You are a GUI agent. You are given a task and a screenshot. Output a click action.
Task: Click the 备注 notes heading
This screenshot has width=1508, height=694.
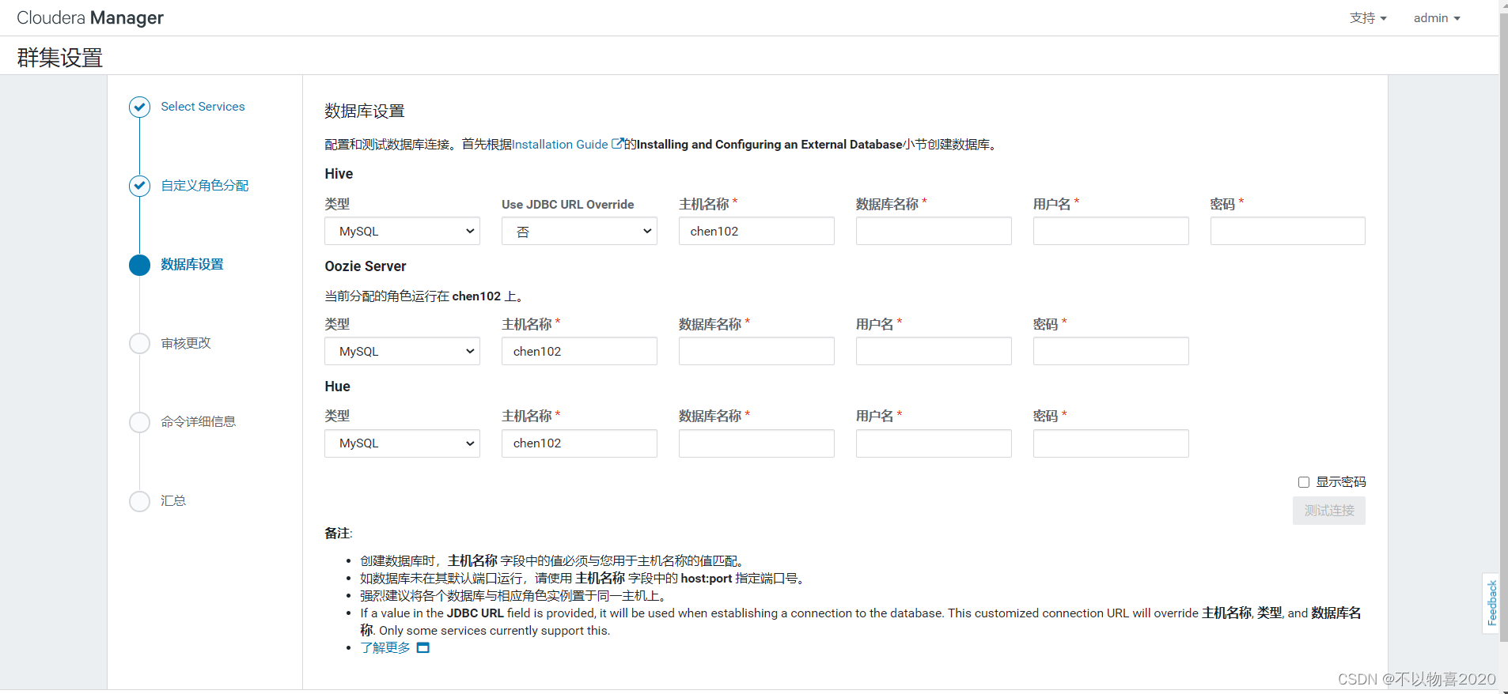[x=338, y=534]
